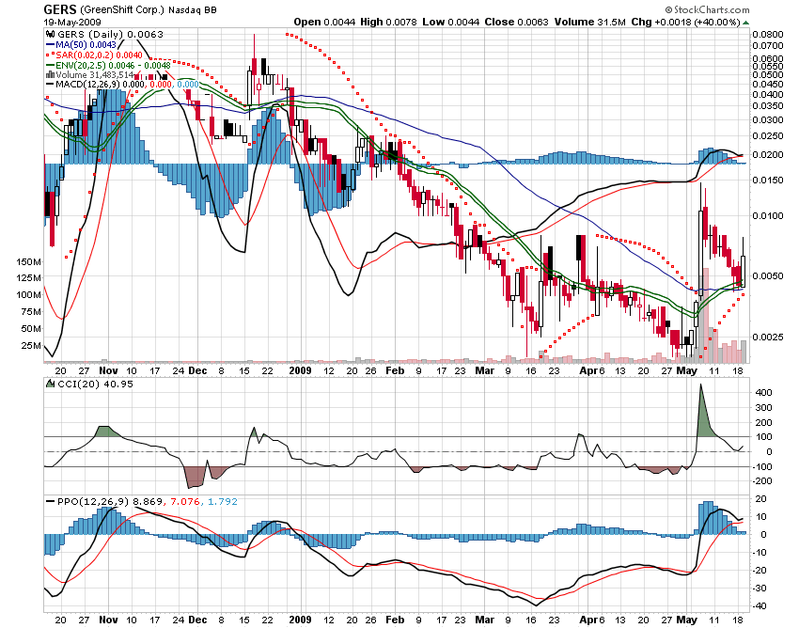Viewport: 799px width, 628px height.
Task: Click the High 0.0078 value
Action: [388, 22]
